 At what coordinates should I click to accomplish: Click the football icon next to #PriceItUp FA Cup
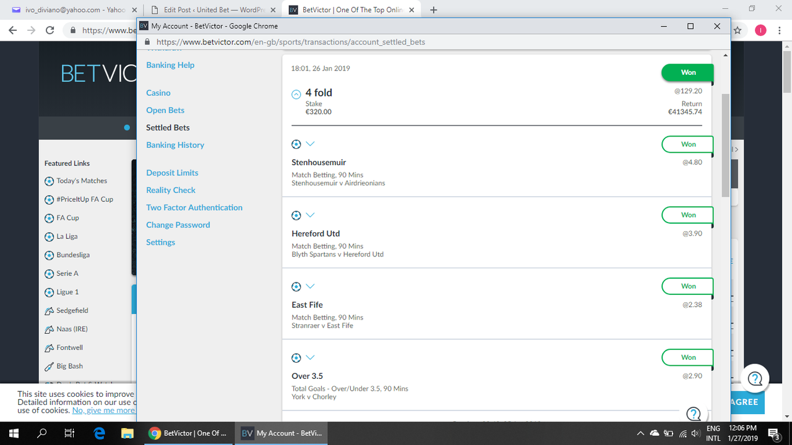coord(49,200)
